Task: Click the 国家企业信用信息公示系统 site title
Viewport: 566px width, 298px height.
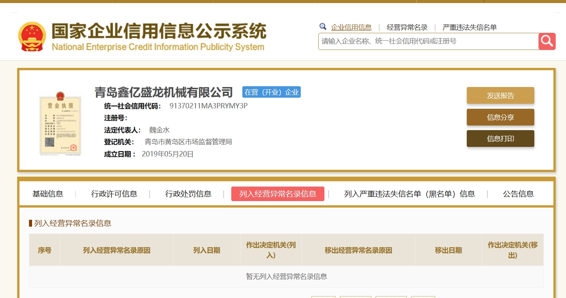Action: pos(159,31)
